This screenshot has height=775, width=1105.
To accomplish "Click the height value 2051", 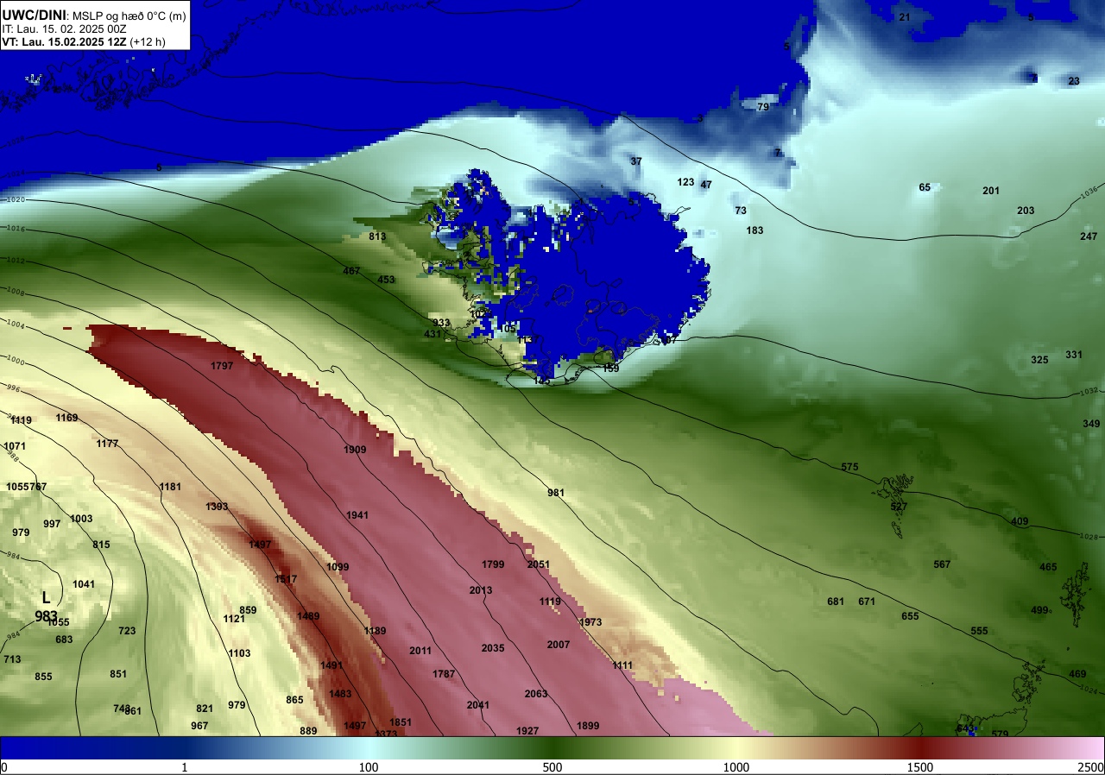I will click(538, 564).
